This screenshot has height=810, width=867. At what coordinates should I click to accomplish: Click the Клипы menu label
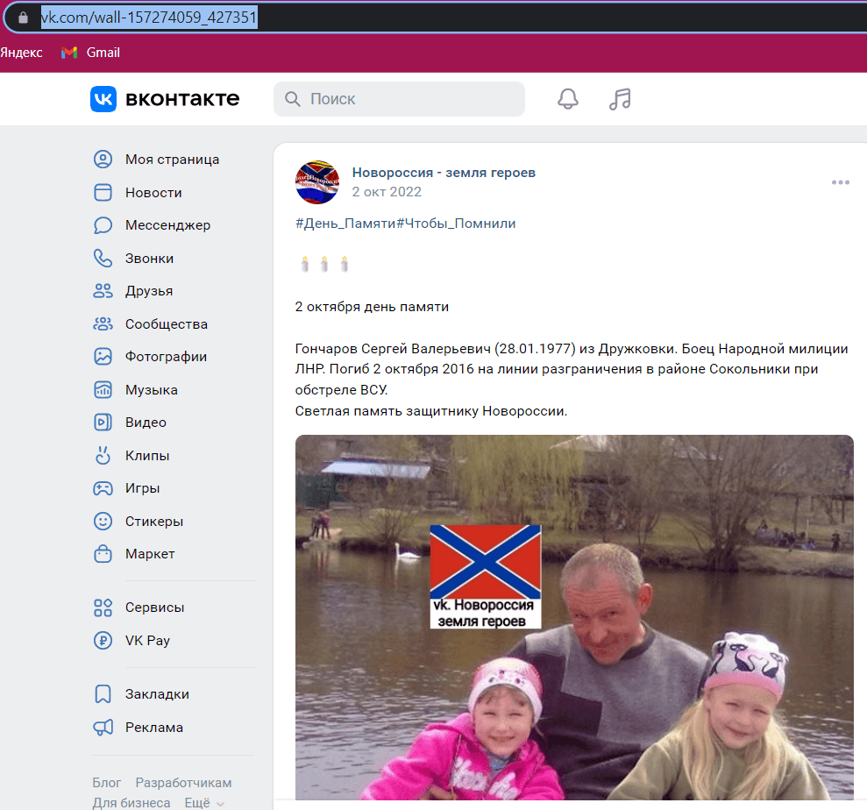coord(147,456)
